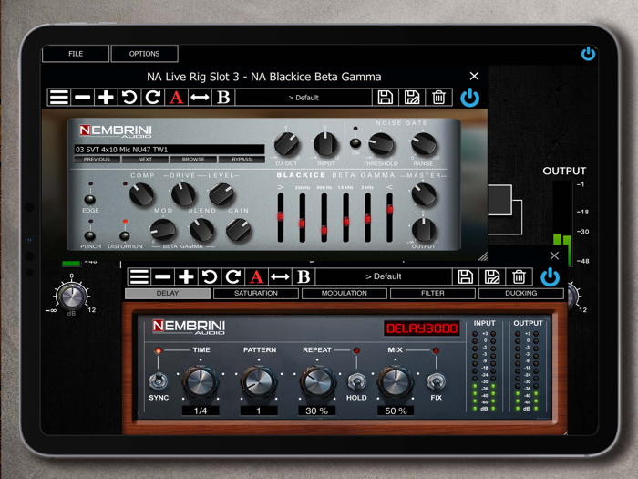Select preset slot A in Blackice toolbar

coord(176,98)
